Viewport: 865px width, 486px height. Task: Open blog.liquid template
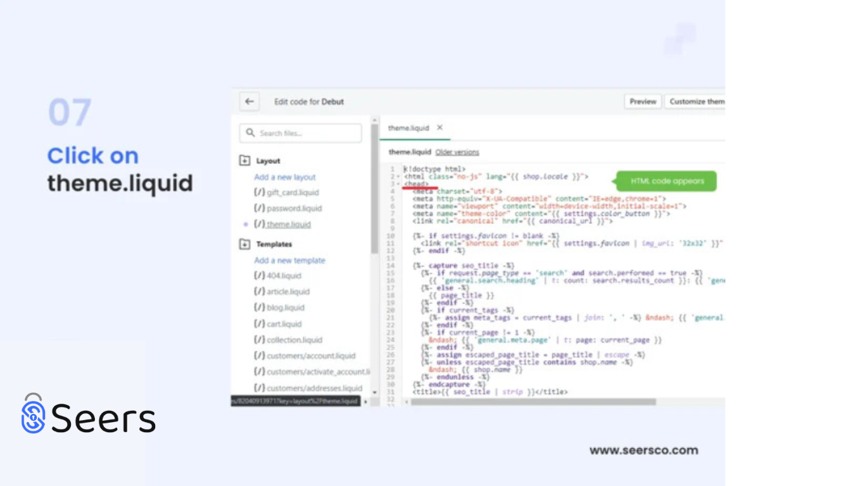(286, 308)
